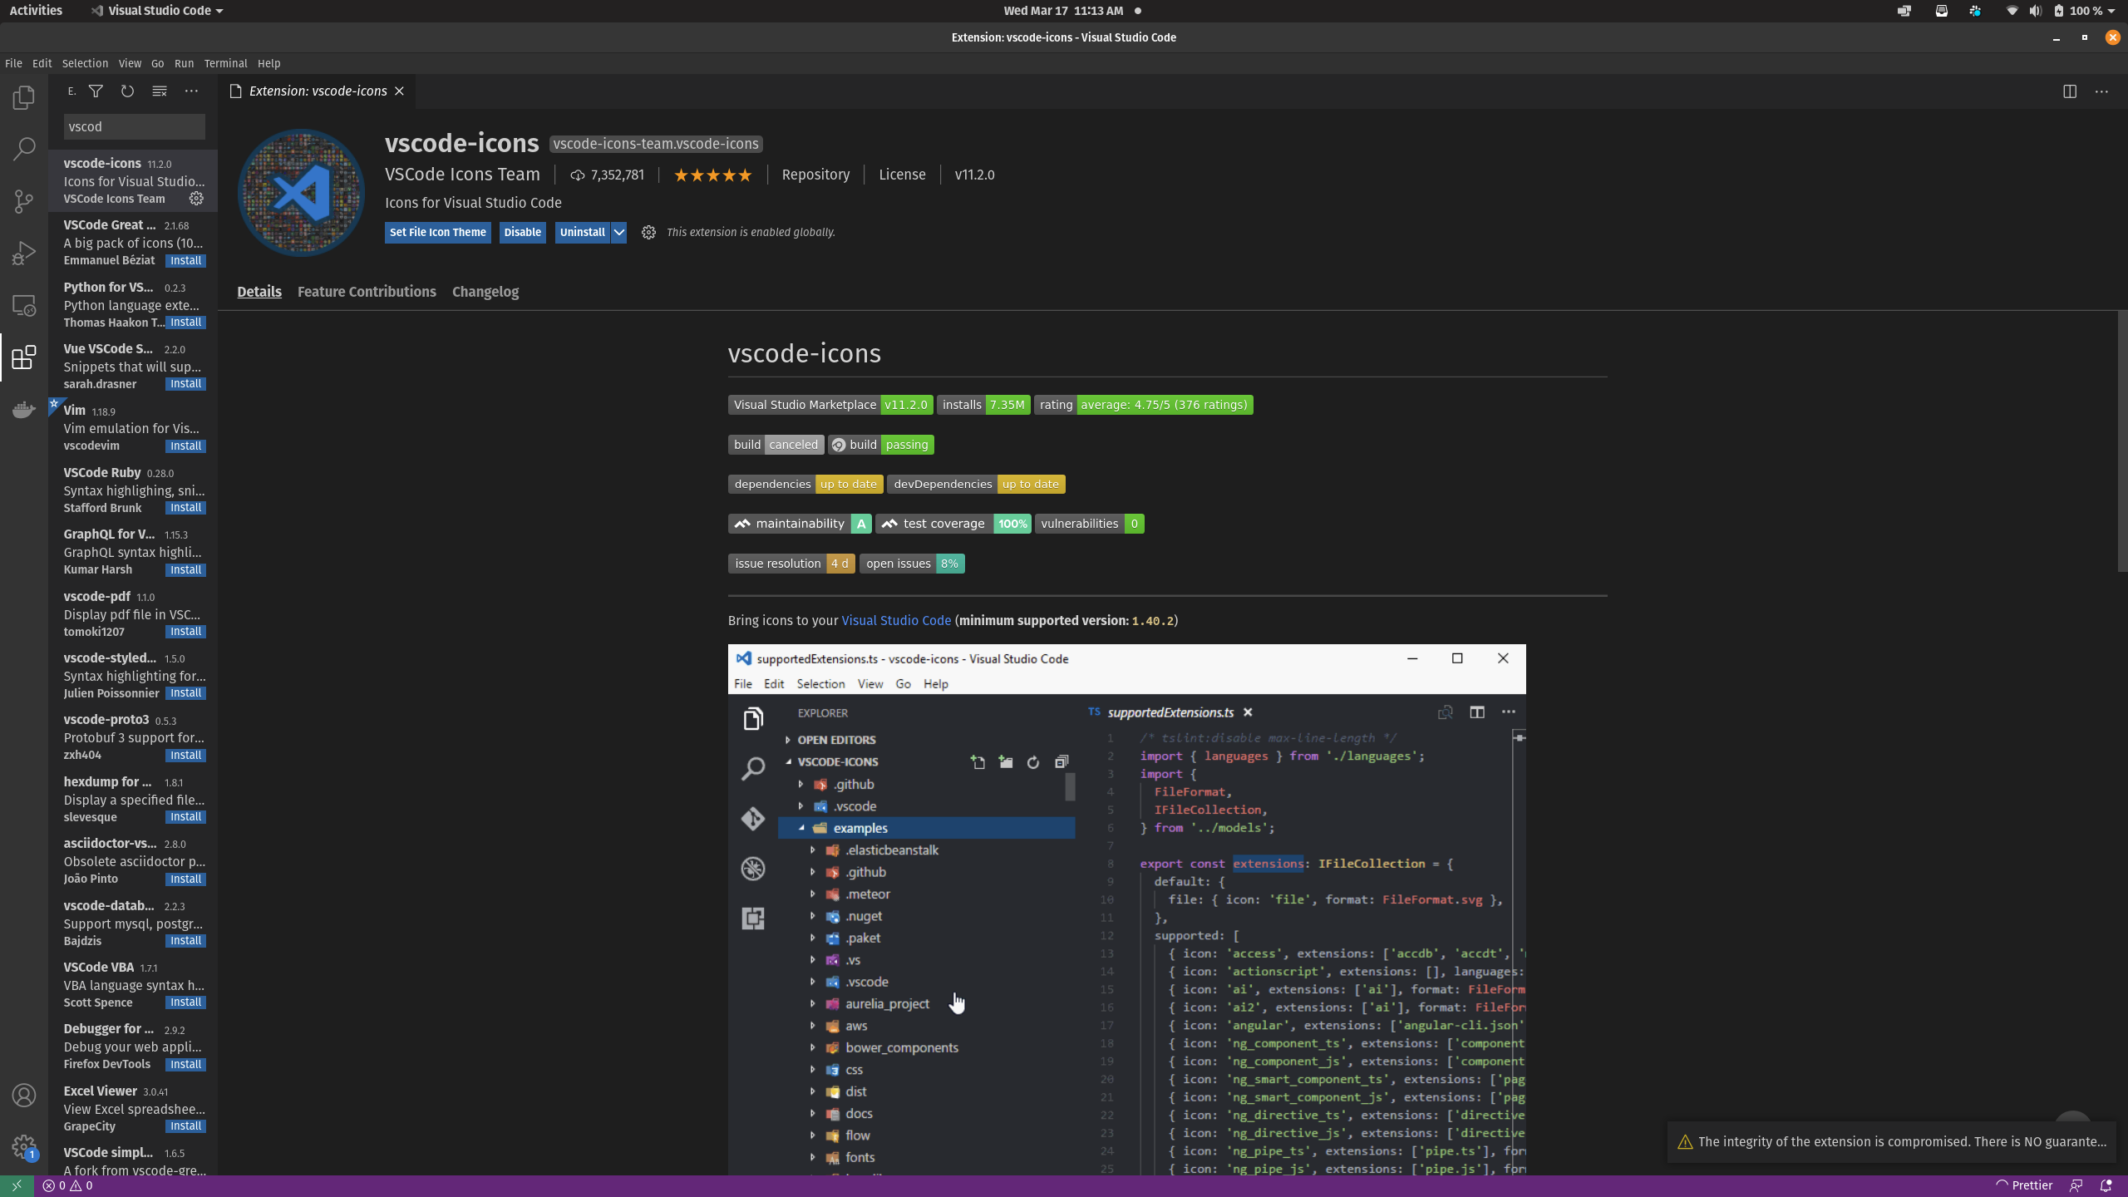Open the system status menu dropdown
This screenshot has height=1197, width=2128.
click(2111, 11)
